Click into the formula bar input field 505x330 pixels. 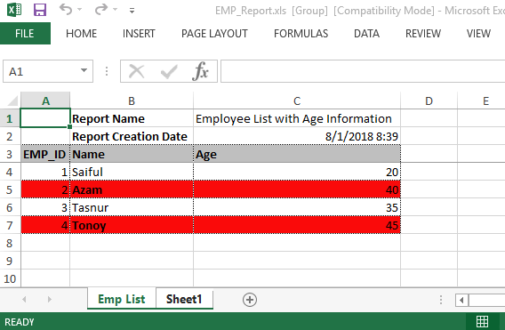(363, 71)
